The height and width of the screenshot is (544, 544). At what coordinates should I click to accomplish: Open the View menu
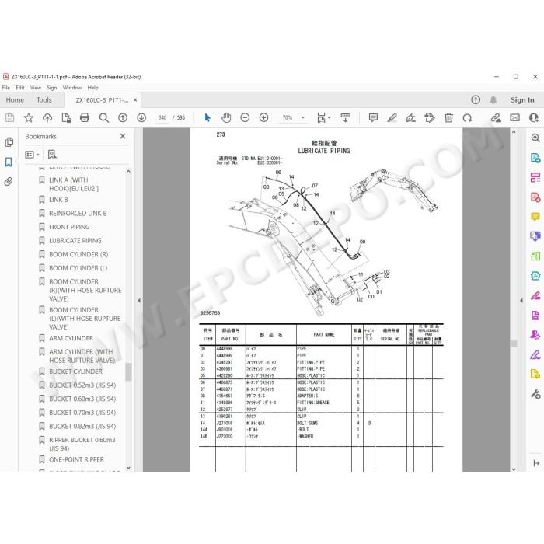(x=36, y=88)
